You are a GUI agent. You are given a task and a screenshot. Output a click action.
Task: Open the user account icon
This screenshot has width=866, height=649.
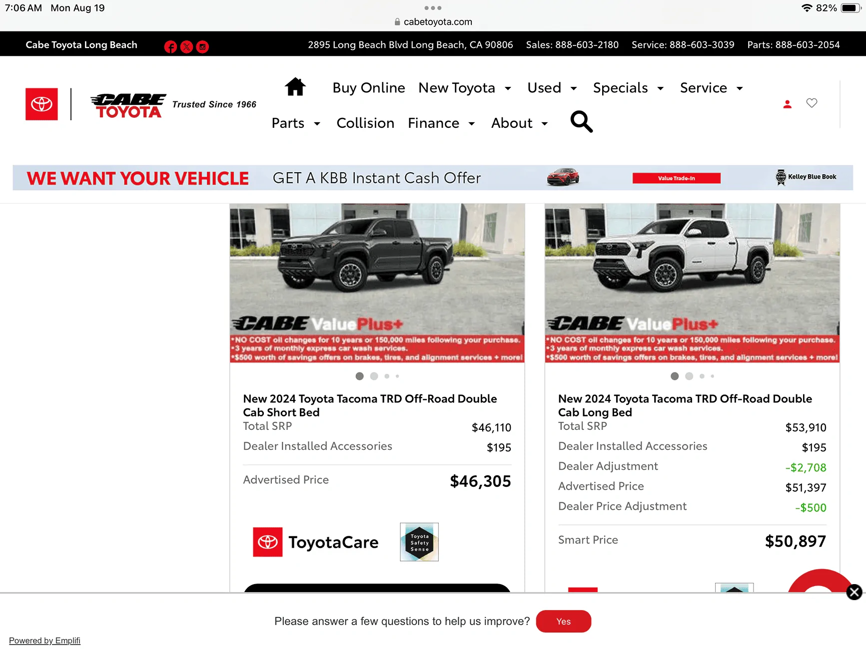[787, 104]
